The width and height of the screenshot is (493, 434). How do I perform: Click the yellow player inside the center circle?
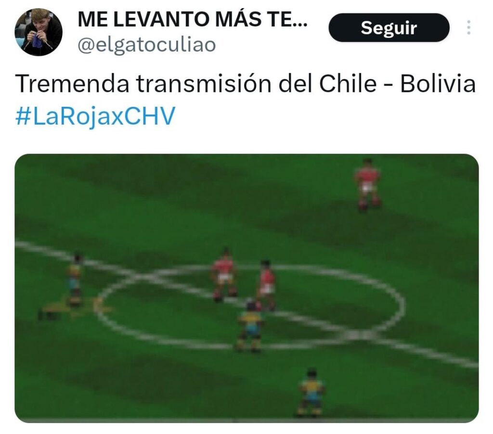coord(250,325)
